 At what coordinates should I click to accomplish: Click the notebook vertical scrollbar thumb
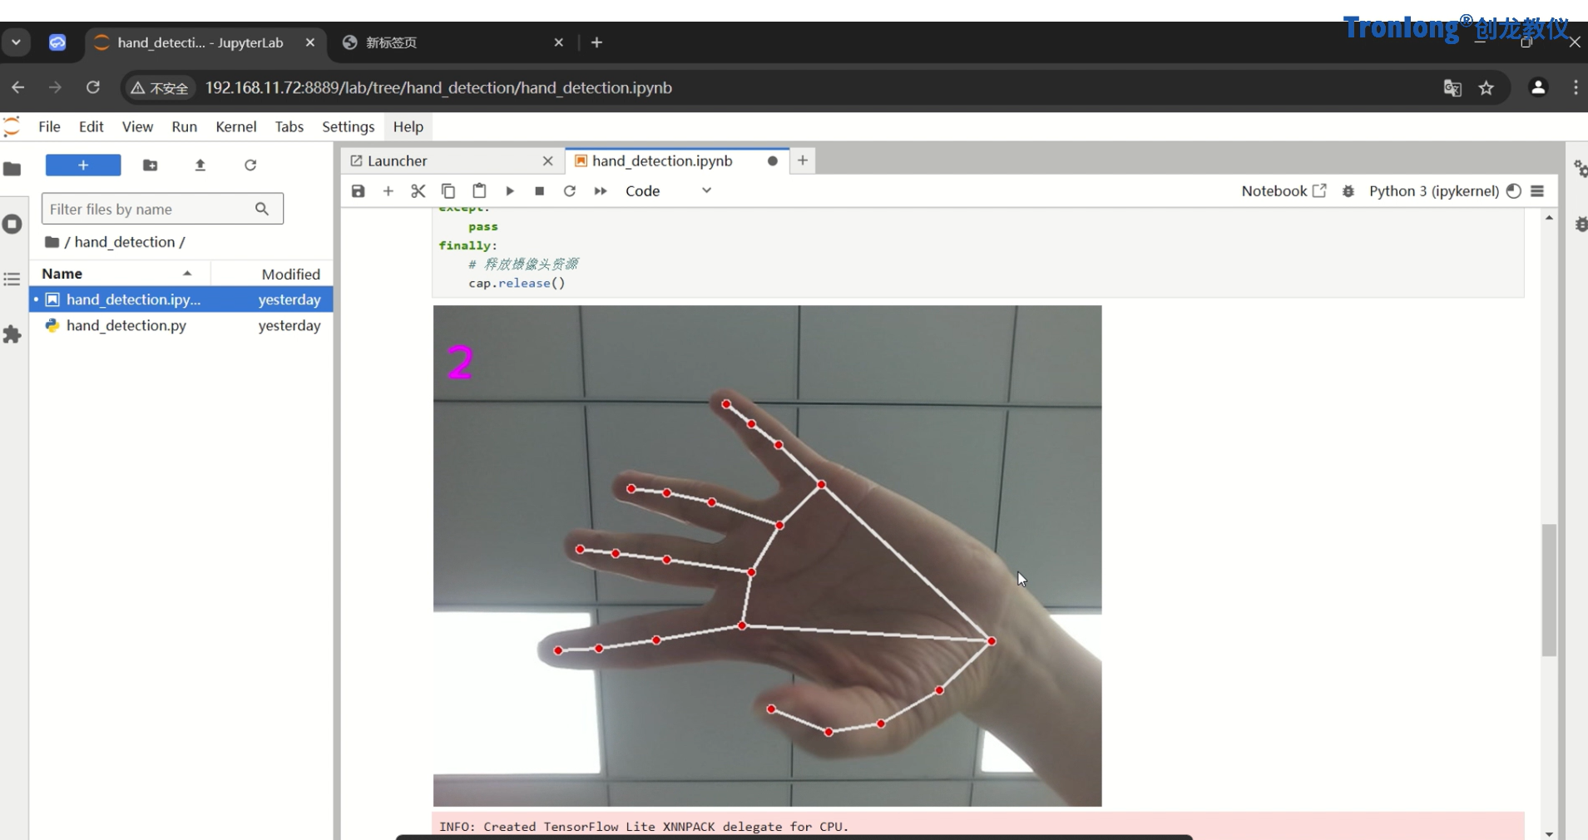click(x=1549, y=590)
